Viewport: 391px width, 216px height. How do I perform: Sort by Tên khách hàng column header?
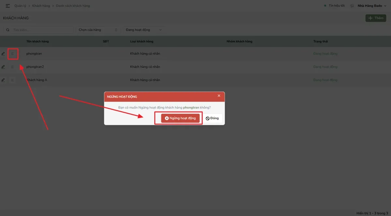(37, 41)
